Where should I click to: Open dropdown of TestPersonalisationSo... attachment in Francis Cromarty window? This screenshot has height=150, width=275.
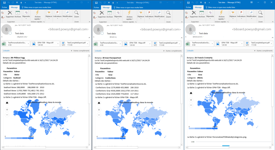[x=212, y=44]
